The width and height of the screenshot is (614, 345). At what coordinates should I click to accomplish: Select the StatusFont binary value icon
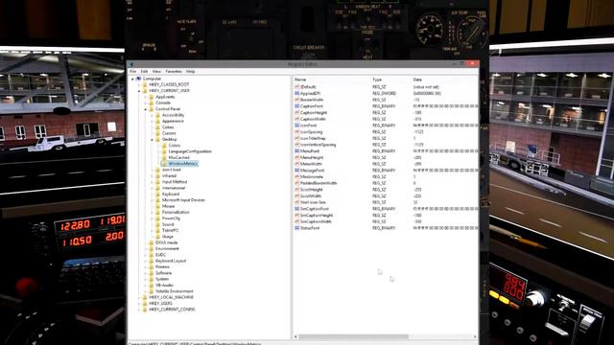tap(296, 228)
